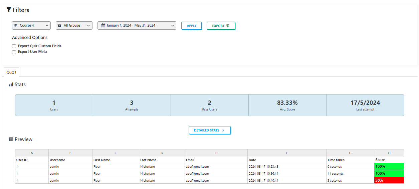Image resolution: width=419 pixels, height=189 pixels.
Task: Switch to the Quiz 1 tab
Action: 11,72
